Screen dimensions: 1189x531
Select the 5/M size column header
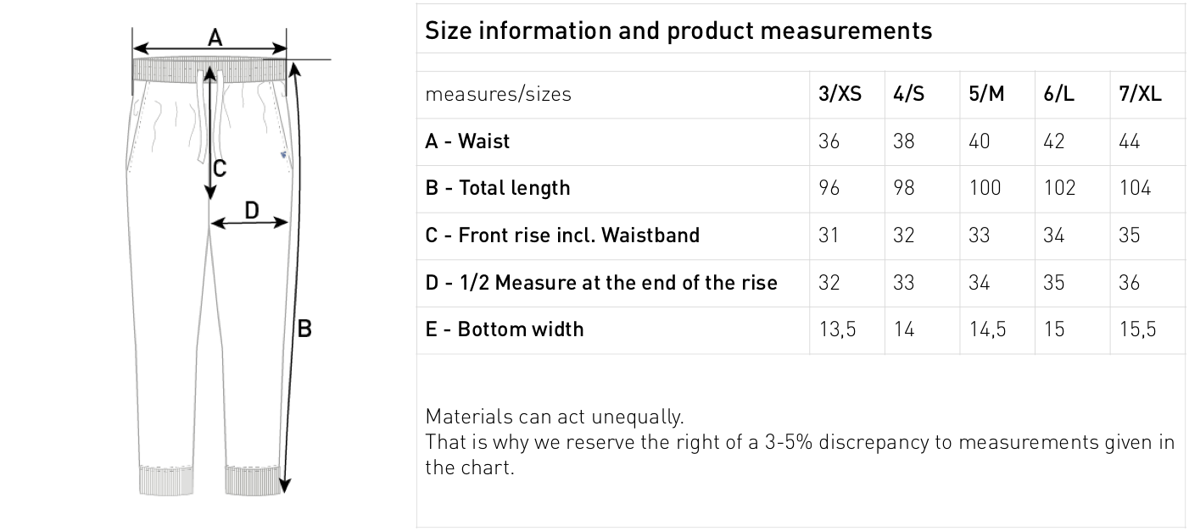pos(986,94)
